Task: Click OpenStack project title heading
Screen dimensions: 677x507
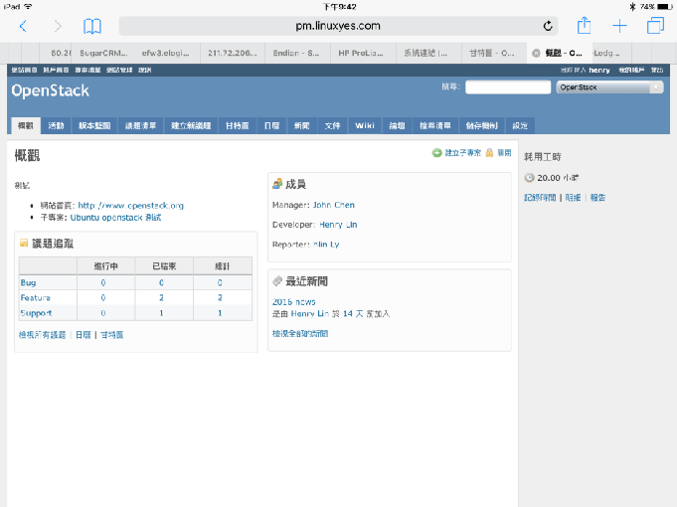Action: point(50,90)
